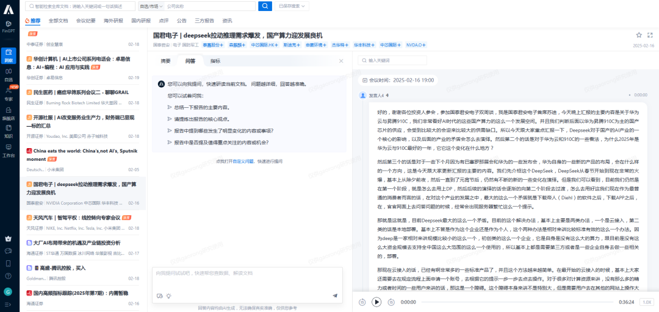Viewport: 659px width, 312px height.
Task: Switch to the 海外研报 tab
Action: click(x=113, y=20)
